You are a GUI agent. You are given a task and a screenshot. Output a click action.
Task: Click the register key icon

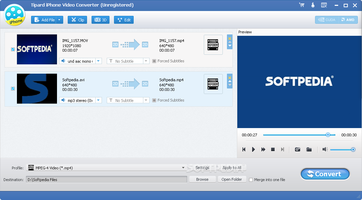(x=313, y=5)
